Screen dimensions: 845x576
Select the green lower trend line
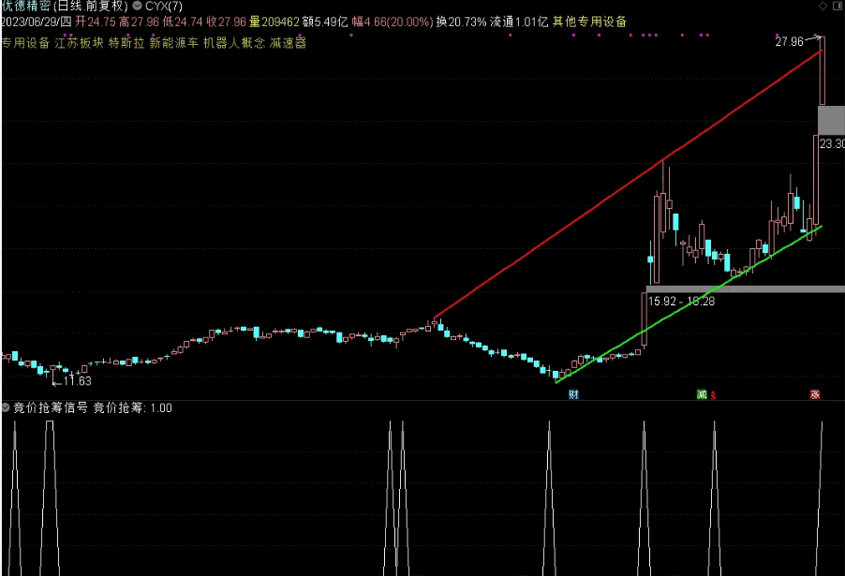689,304
